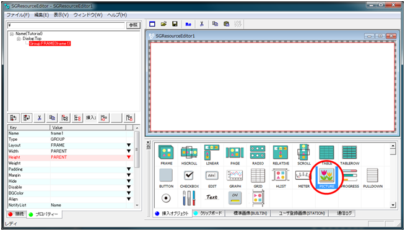405x231 pixels.
Task: Select the FRAME layout object
Action: 166,154
